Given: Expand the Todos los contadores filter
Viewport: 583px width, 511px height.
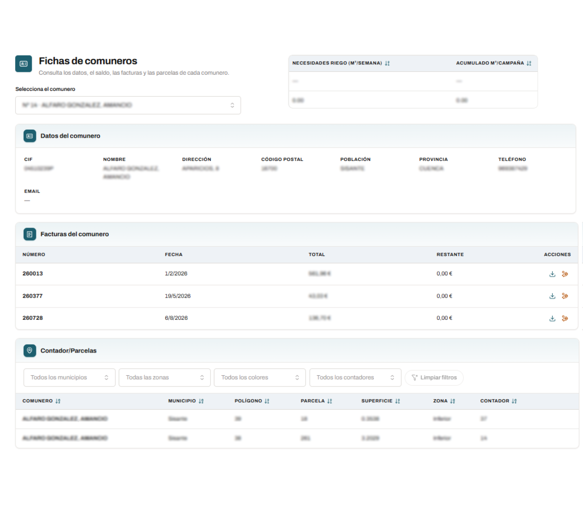Looking at the screenshot, I should click(x=355, y=378).
